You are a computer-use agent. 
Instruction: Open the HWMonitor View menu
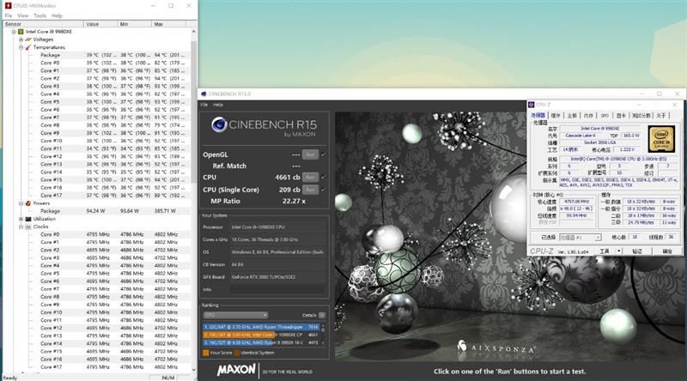pos(23,15)
